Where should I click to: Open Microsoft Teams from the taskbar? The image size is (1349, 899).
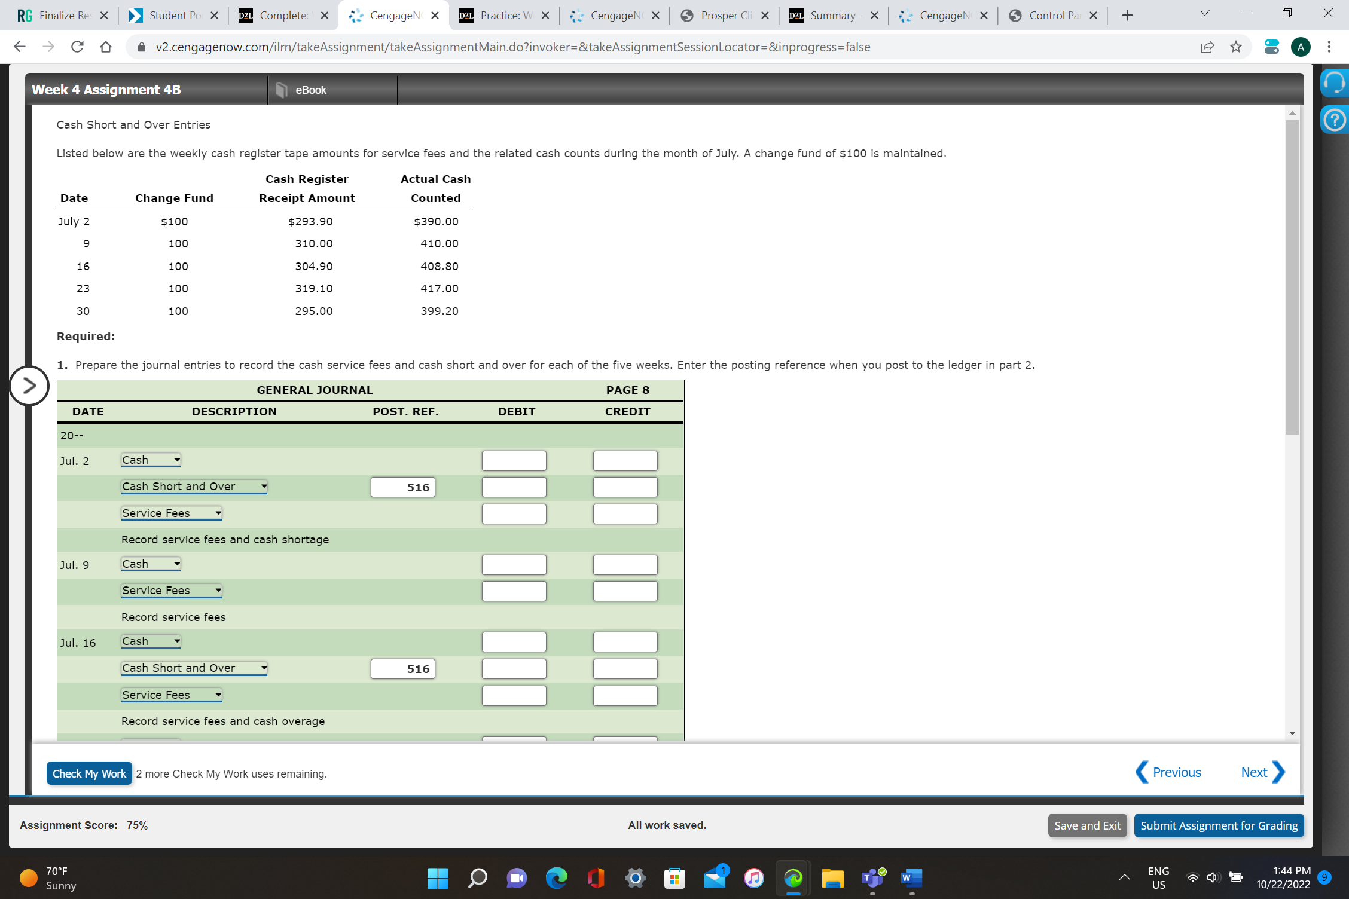pyautogui.click(x=872, y=879)
